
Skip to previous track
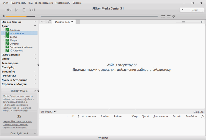(8, 10)
